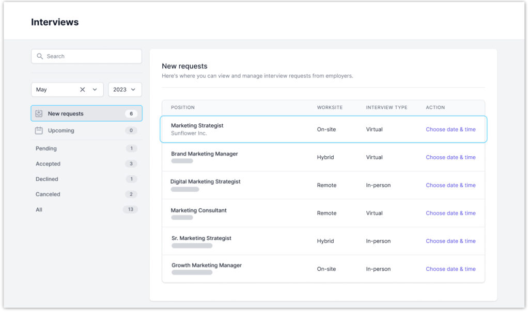
Task: Choose date & time for Brand Marketing Manager
Action: [x=450, y=157]
